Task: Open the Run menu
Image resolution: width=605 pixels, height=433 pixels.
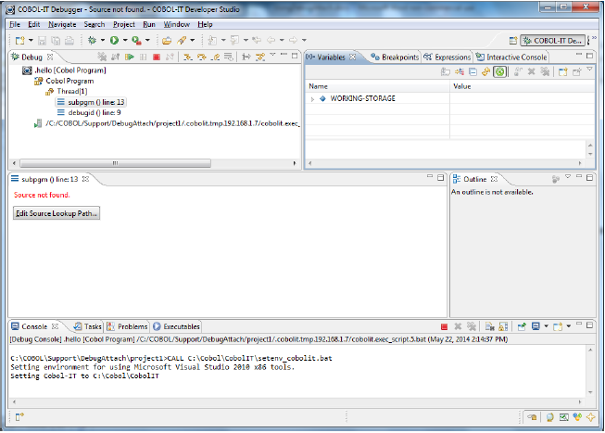Action: tap(149, 24)
